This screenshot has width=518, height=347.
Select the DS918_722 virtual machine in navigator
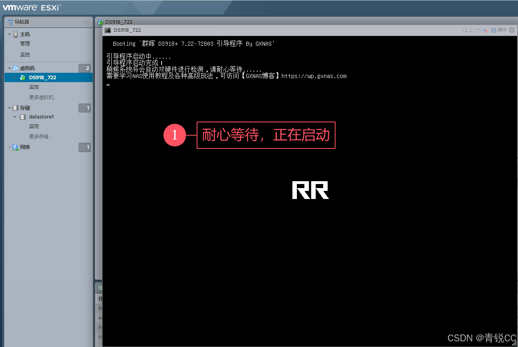click(x=43, y=78)
